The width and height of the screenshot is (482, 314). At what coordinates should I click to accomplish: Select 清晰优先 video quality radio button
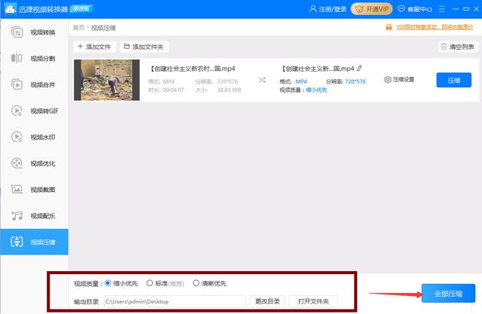(x=197, y=283)
